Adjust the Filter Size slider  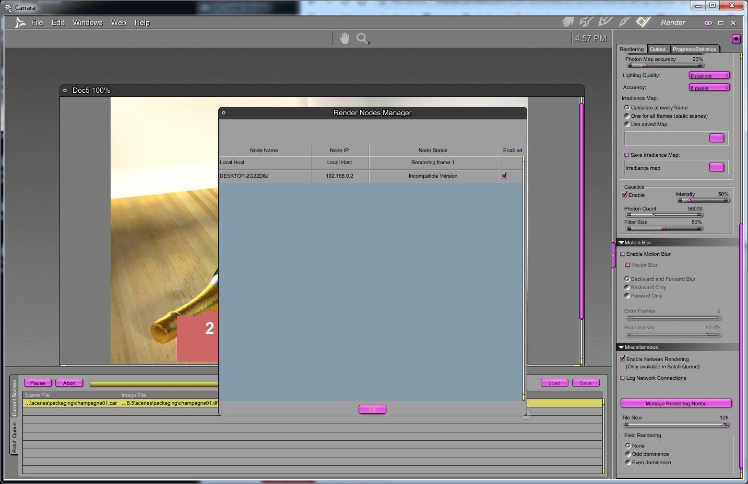point(664,228)
